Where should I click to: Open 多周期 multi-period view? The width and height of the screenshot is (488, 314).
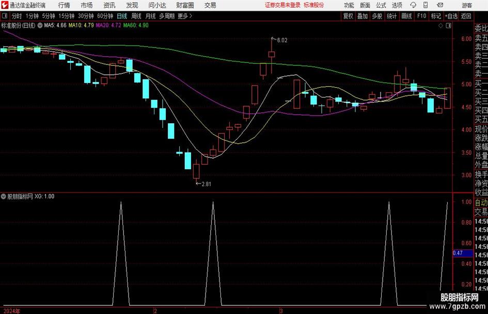[167, 16]
